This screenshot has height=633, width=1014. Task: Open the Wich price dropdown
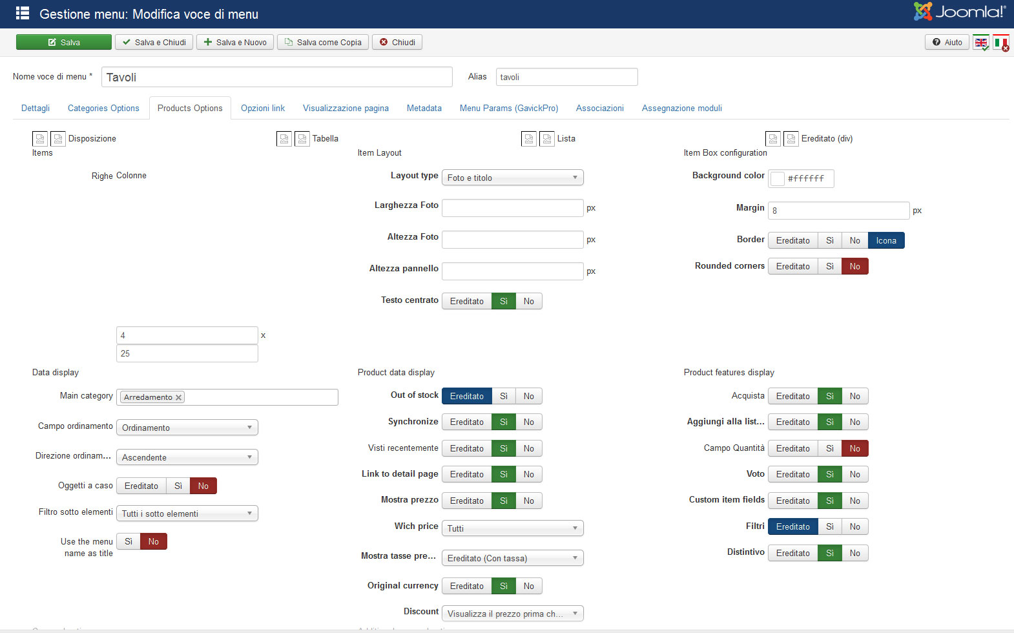coord(513,528)
